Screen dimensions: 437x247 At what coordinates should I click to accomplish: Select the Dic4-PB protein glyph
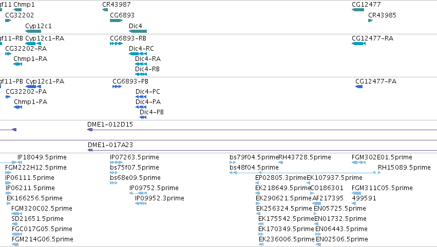pyautogui.click(x=143, y=117)
